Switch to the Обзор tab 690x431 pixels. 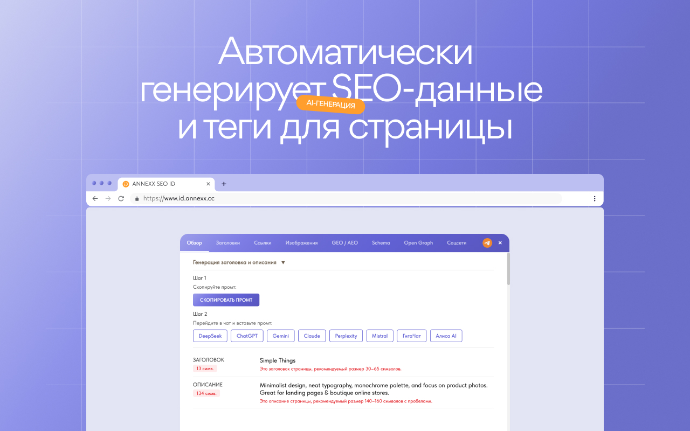click(195, 243)
